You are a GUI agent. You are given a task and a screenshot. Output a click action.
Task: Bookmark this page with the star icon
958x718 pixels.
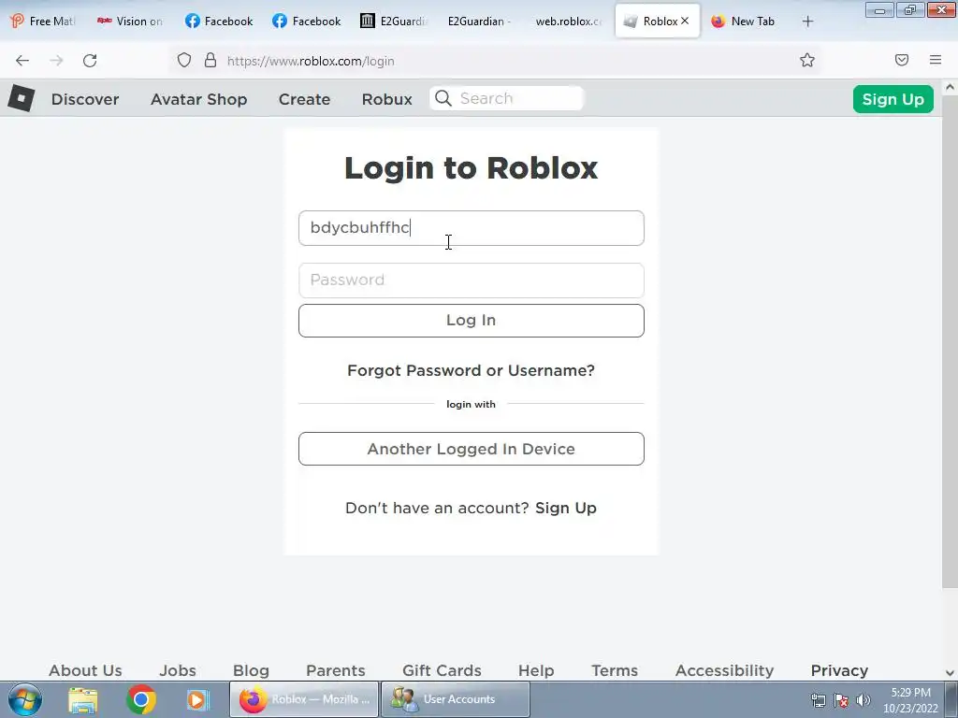807,60
